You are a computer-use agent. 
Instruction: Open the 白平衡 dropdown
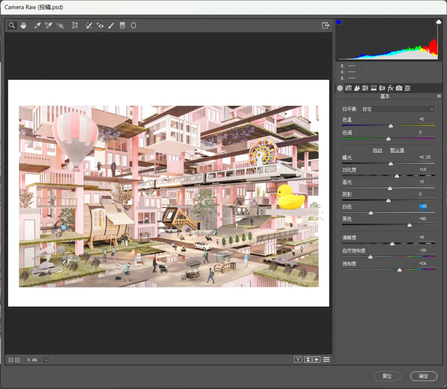398,109
